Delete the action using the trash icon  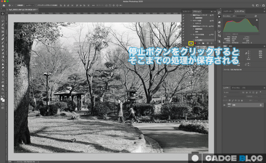[x=212, y=43]
